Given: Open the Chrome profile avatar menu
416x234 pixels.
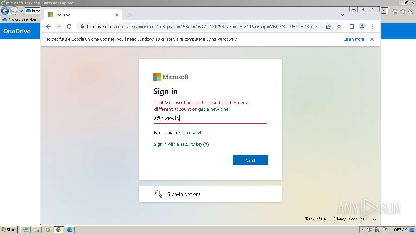Looking at the screenshot, I should tap(362, 26).
